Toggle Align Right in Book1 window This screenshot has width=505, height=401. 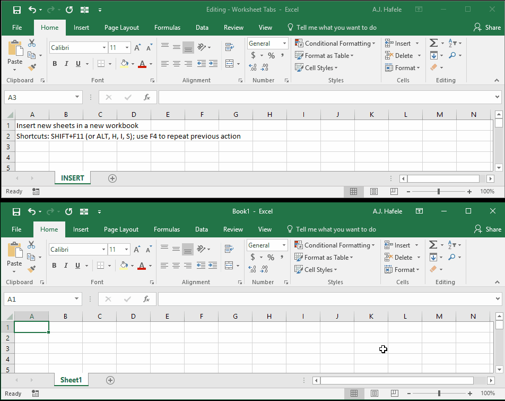(187, 266)
